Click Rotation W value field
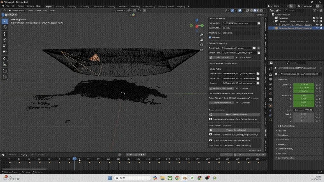The height and width of the screenshot is (182, 324). [x=304, y=96]
